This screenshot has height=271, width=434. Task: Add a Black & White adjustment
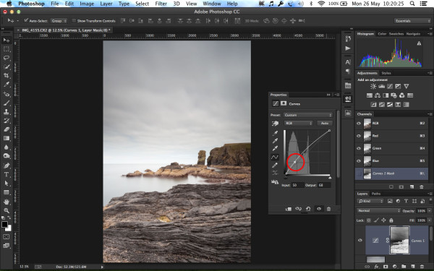click(386, 95)
